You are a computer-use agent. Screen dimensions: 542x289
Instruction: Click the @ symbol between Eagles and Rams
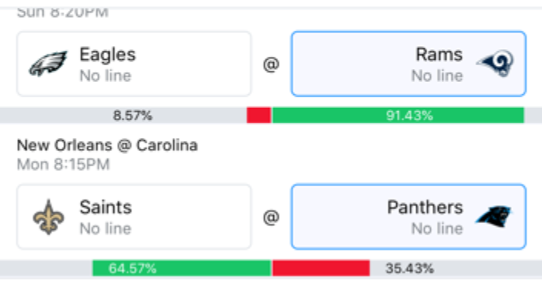(271, 64)
